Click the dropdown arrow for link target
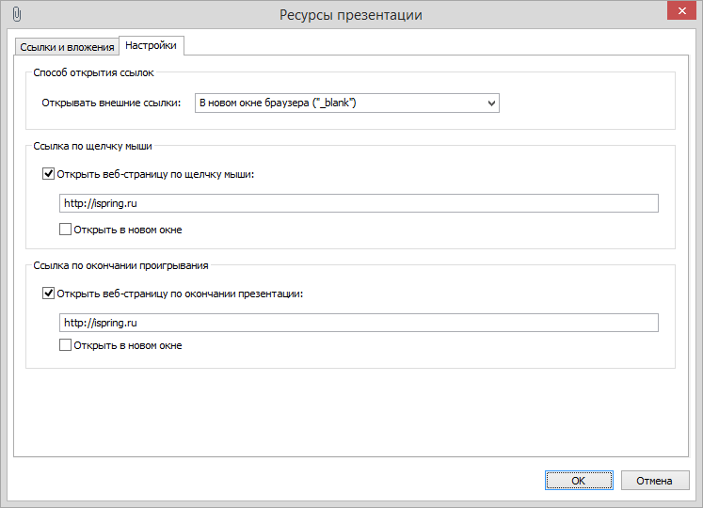The width and height of the screenshot is (703, 508). click(x=491, y=103)
